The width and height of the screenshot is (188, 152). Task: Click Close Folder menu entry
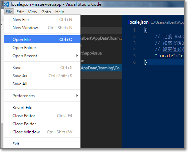(42, 124)
